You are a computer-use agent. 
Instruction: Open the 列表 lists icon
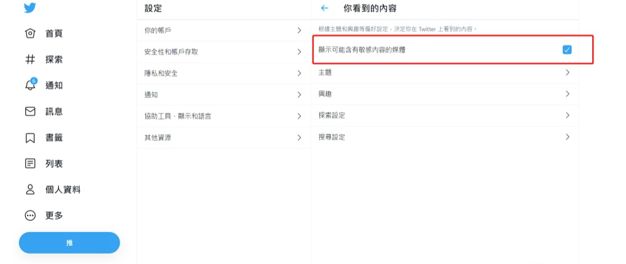click(x=30, y=164)
